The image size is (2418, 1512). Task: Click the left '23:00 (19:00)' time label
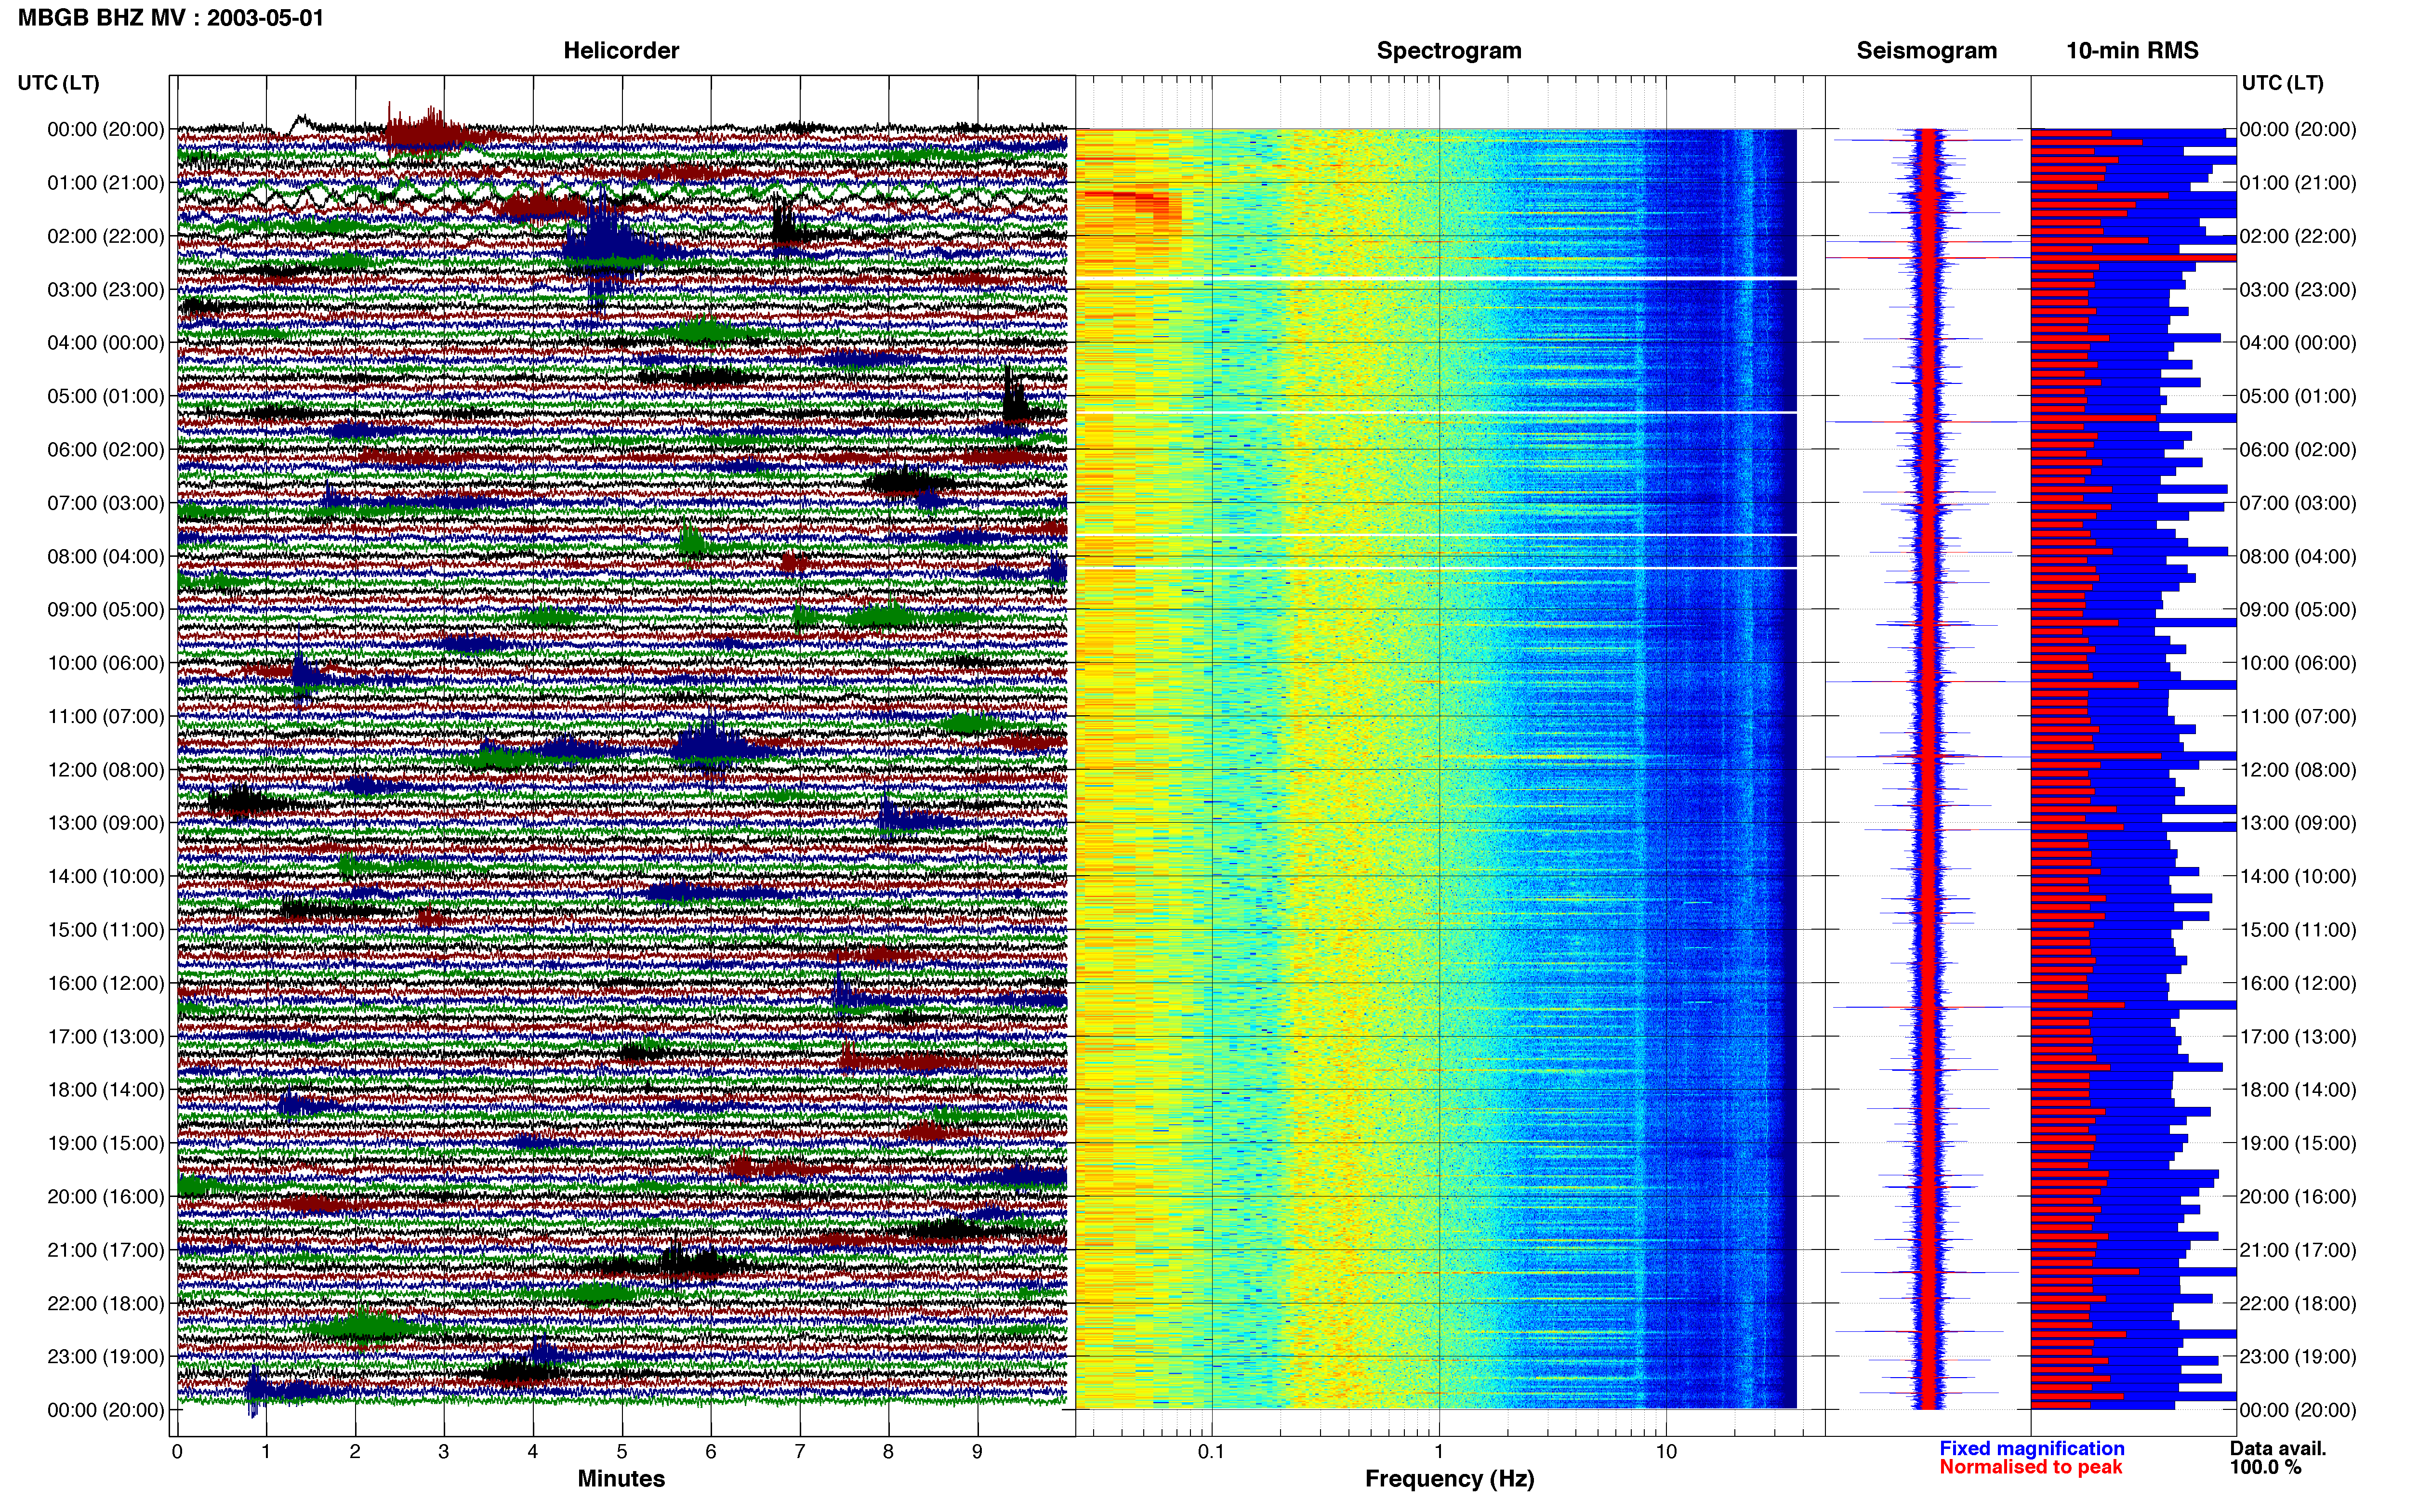click(106, 1357)
